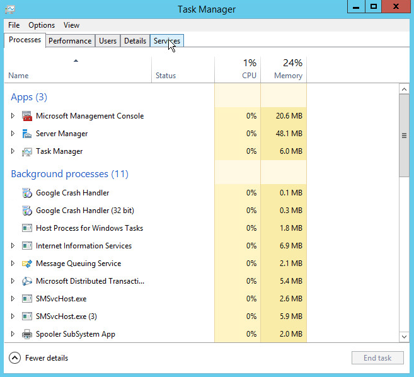Click the Message Queuing Service icon

point(26,264)
